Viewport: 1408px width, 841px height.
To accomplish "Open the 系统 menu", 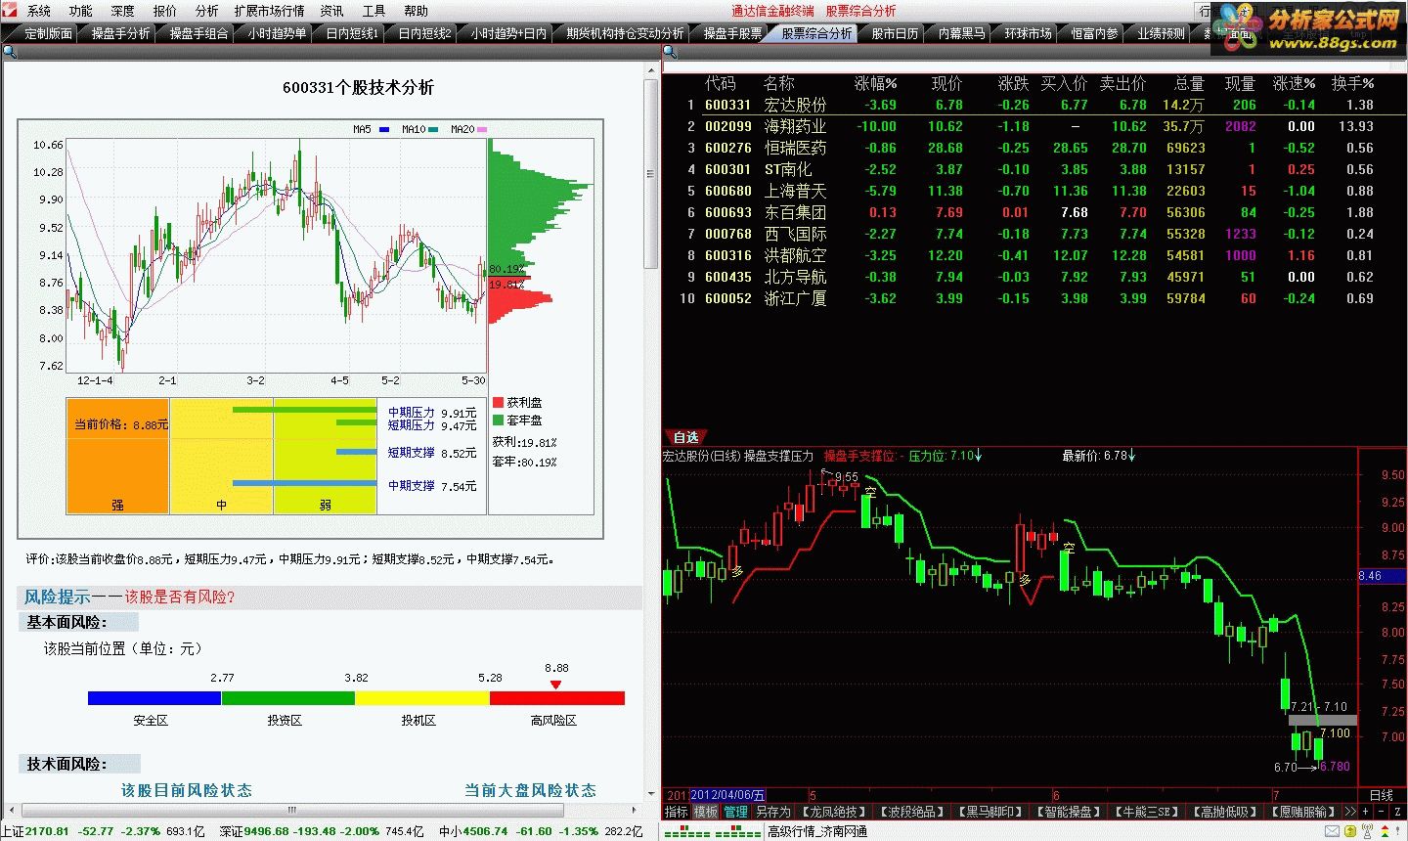I will (39, 11).
